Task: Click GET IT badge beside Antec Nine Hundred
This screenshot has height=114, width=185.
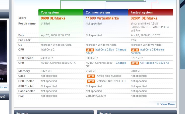Action: coord(91,76)
